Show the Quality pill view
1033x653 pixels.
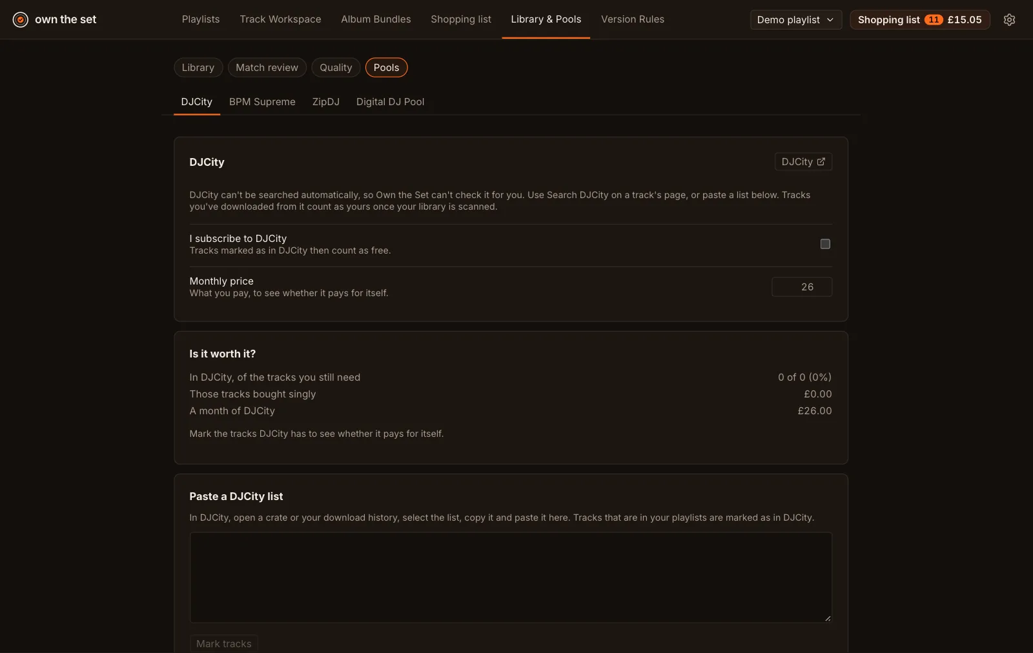(x=336, y=68)
